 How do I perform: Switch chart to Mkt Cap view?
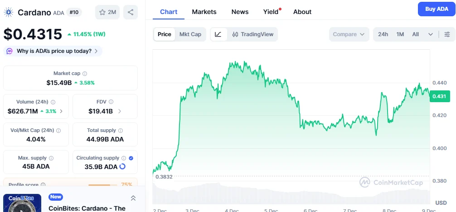190,34
